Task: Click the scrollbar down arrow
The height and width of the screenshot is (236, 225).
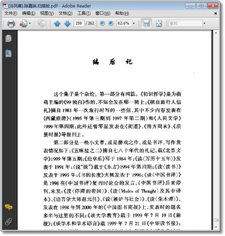Action: pos(216,227)
